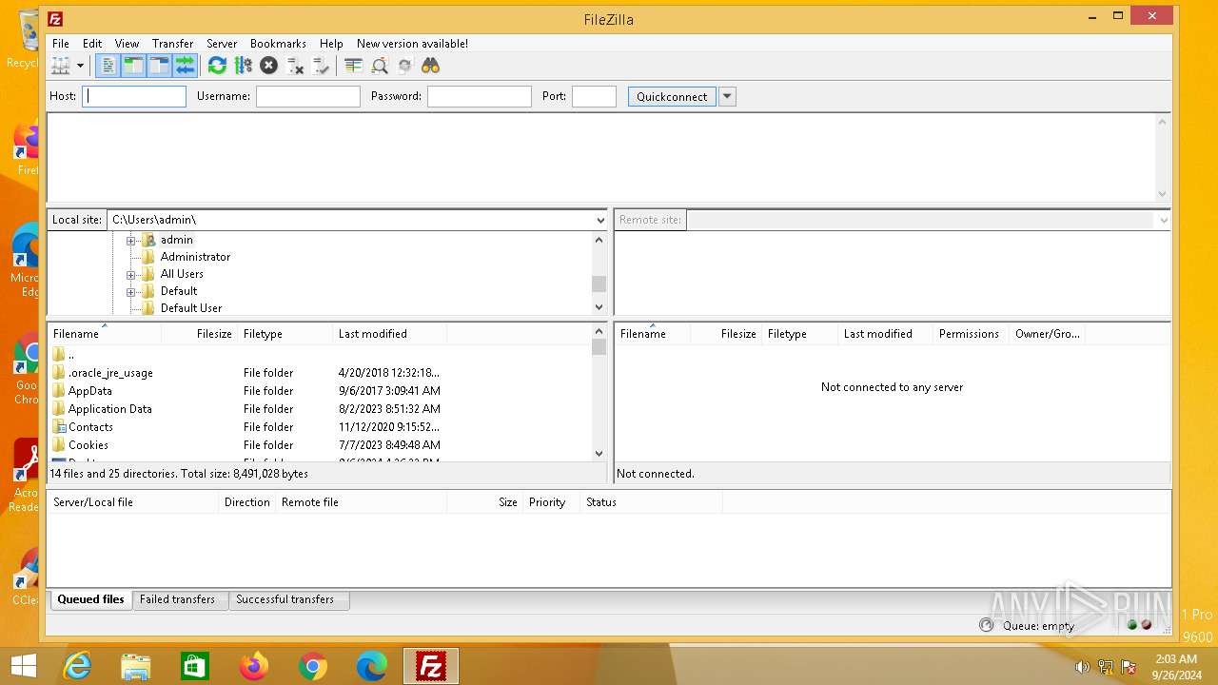
Task: Open Quickconnect history dropdown
Action: click(x=727, y=96)
